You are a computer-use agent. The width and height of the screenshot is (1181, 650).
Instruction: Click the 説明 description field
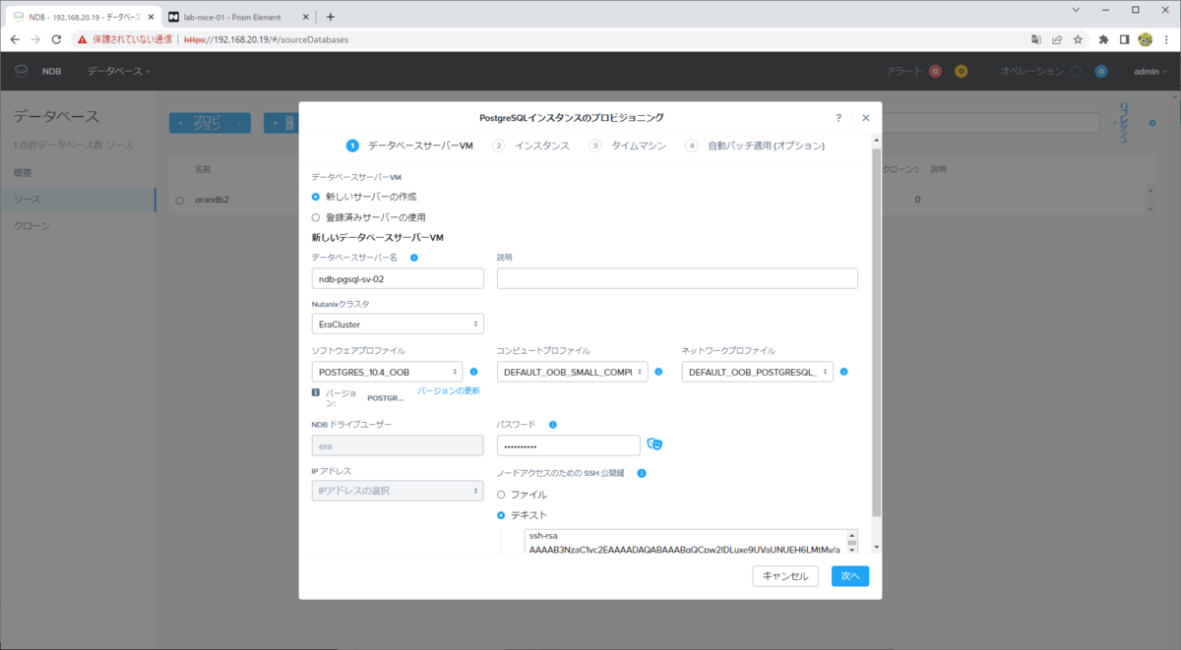tap(677, 278)
